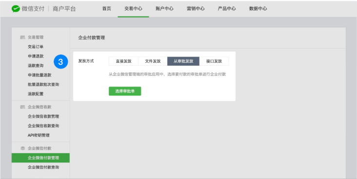The image size is (357, 179).
Task: Select 接口发放 payment method
Action: click(x=214, y=61)
